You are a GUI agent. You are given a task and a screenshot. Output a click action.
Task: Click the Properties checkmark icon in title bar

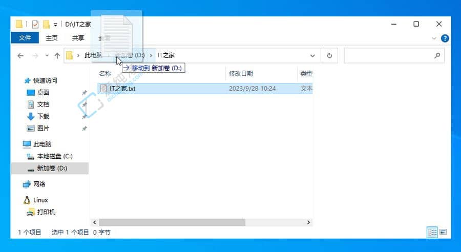(x=35, y=24)
